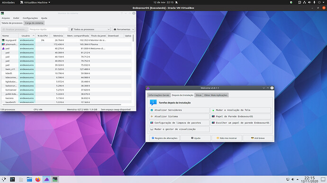Sort by the Mem. compartilhada column header
Image resolution: width=327 pixels, height=183 pixels.
(x=77, y=36)
